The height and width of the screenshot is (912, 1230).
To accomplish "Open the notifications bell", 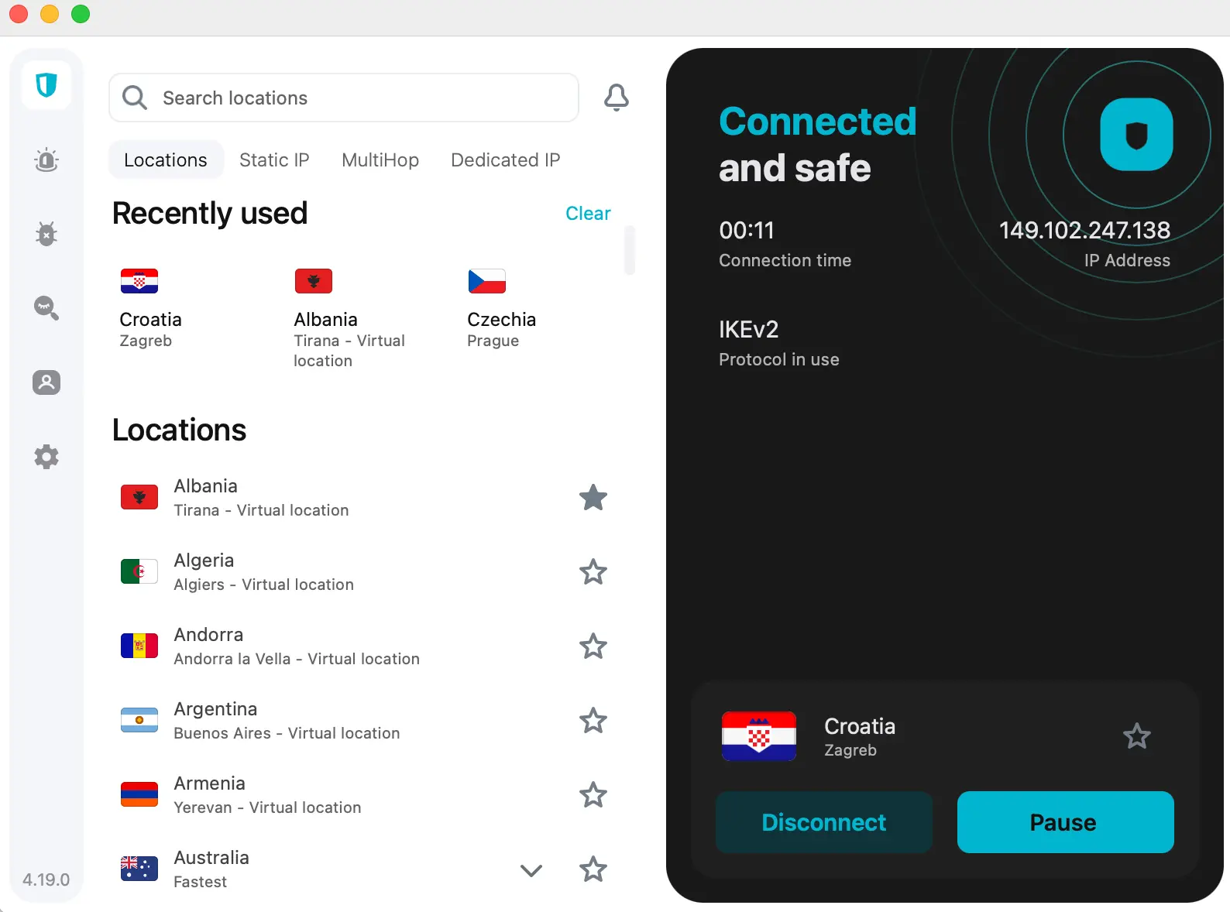I will click(617, 98).
